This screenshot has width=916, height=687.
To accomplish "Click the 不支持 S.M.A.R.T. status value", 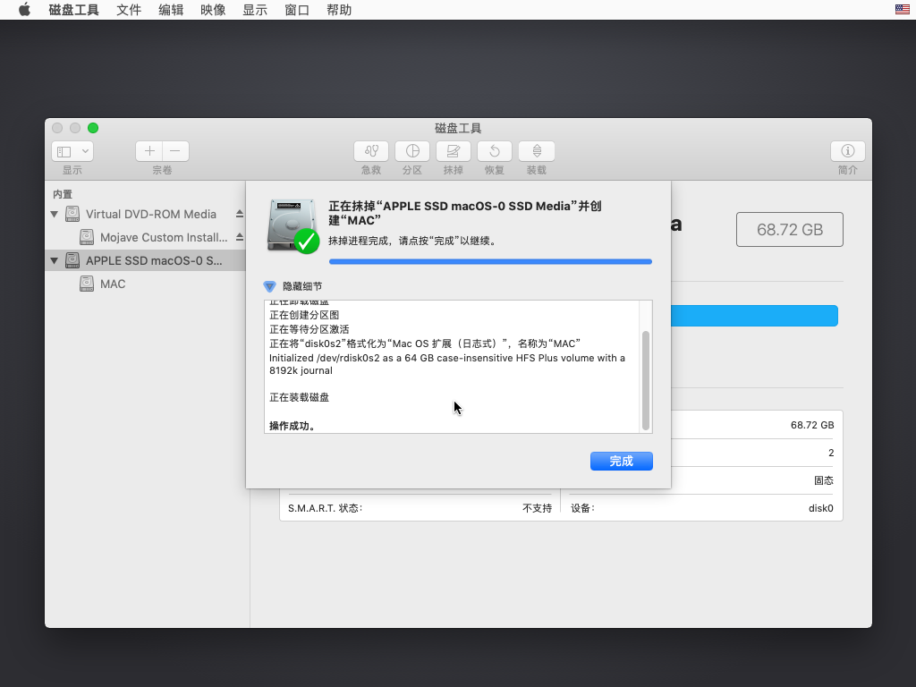I will coord(537,508).
